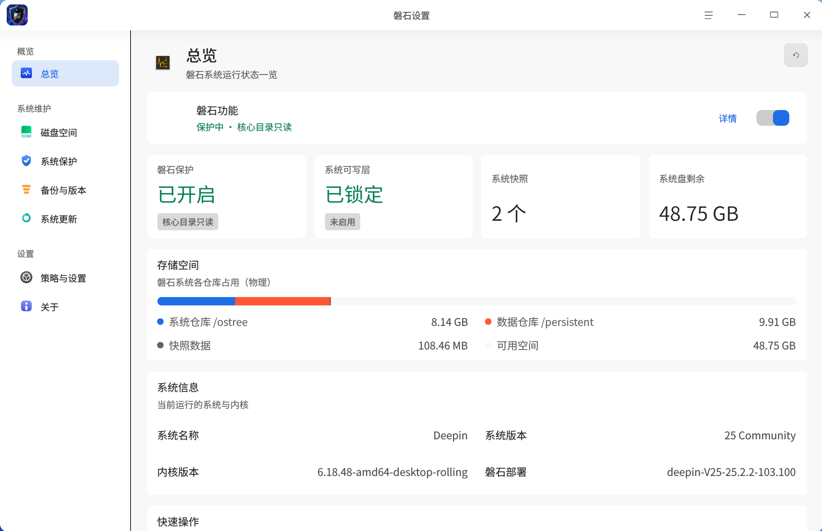This screenshot has width=822, height=531.
Task: Click the 108.46 MB value
Action: (x=443, y=345)
